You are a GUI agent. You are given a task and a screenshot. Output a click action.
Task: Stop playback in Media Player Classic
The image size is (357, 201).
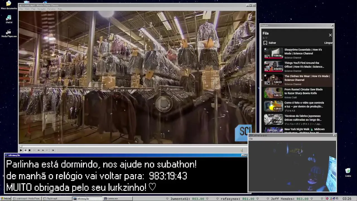[30, 150]
